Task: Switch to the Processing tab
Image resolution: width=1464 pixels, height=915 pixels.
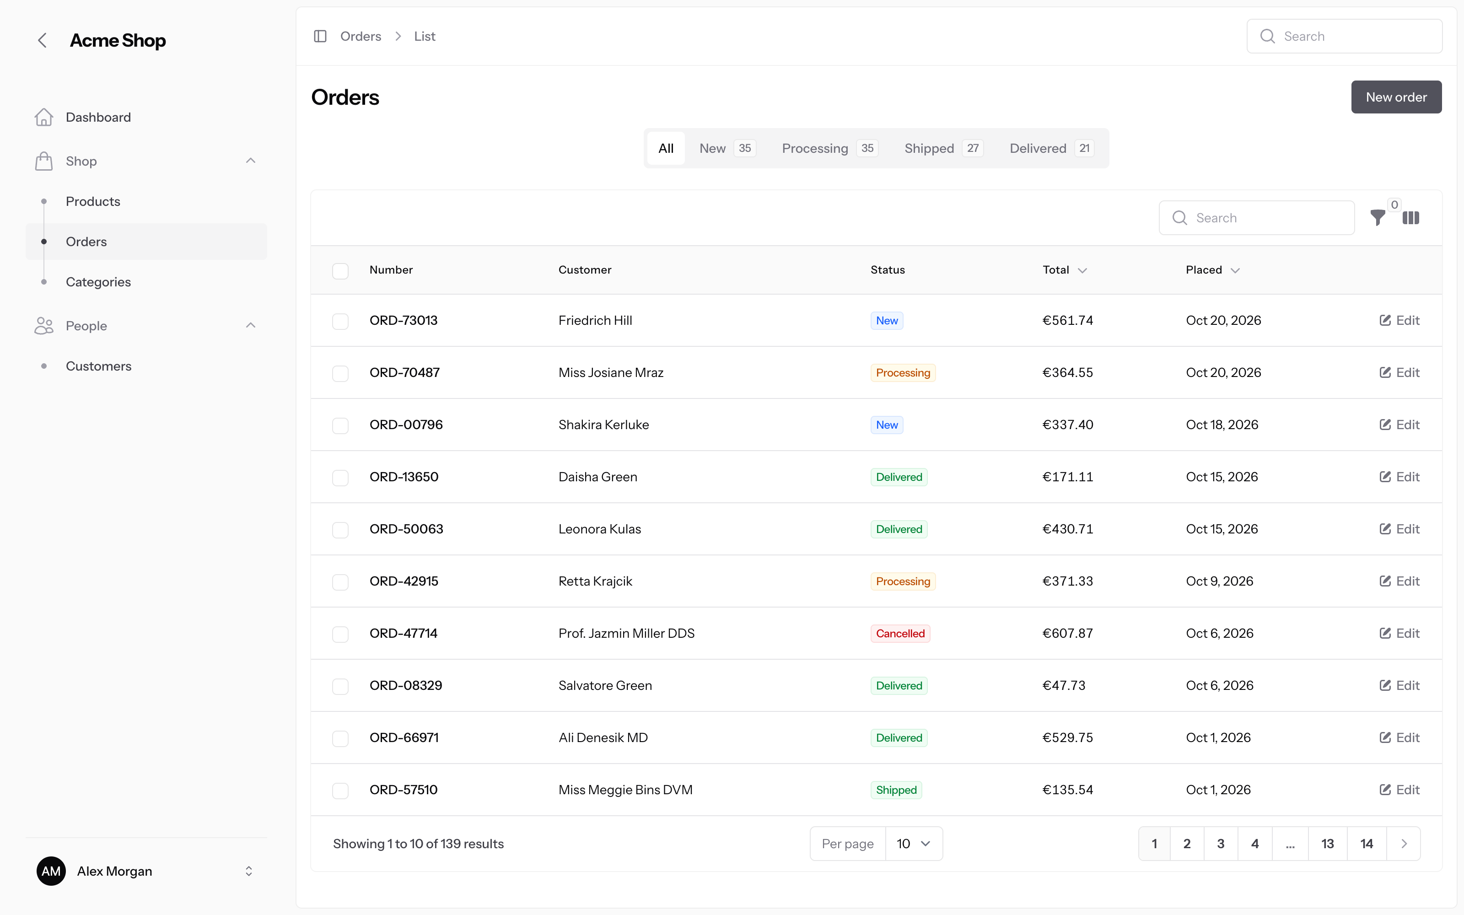Action: [829, 148]
